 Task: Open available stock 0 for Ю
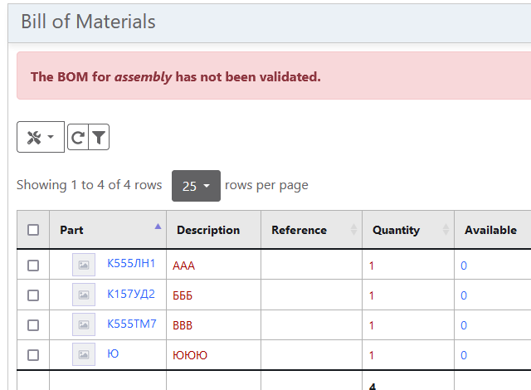click(x=464, y=355)
